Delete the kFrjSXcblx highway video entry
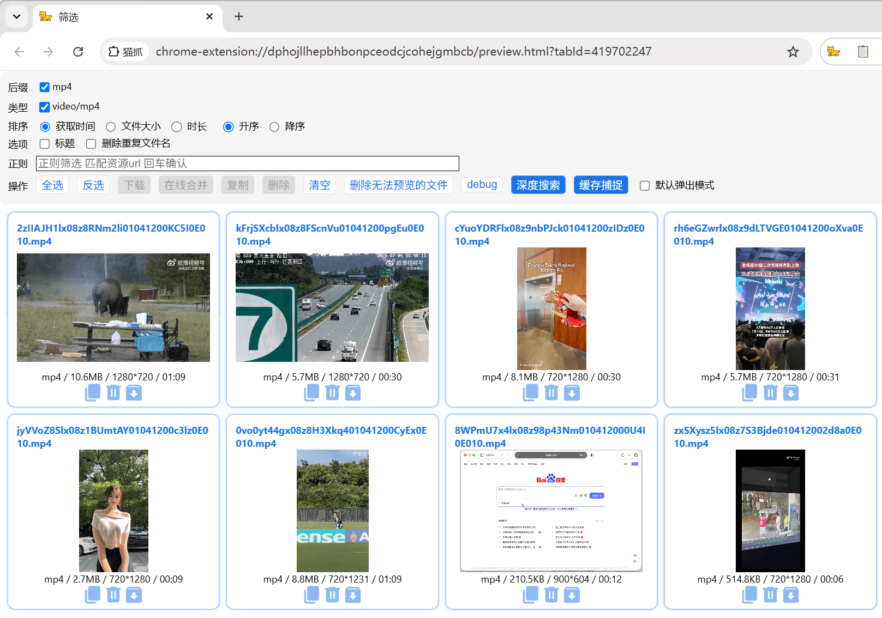882x618 pixels. click(x=332, y=392)
